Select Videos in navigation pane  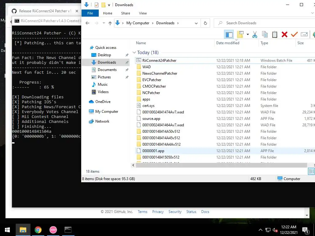[103, 92]
